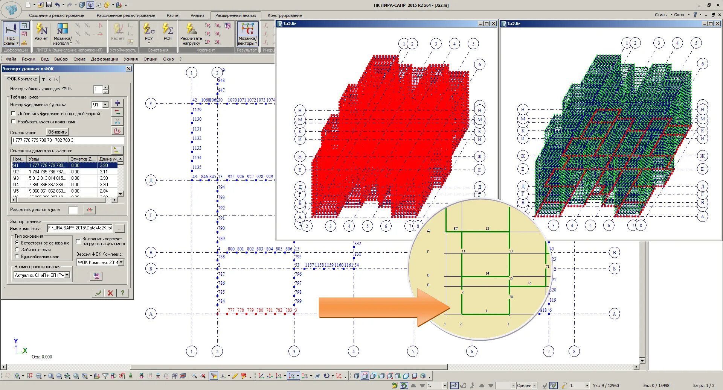Click the Список узлов input field
The width and height of the screenshot is (723, 390).
click(68, 141)
